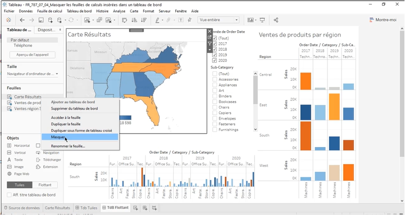Click the filter funnel icon on map sheet
Image resolution: width=405 pixels, height=215 pixels.
click(x=210, y=44)
